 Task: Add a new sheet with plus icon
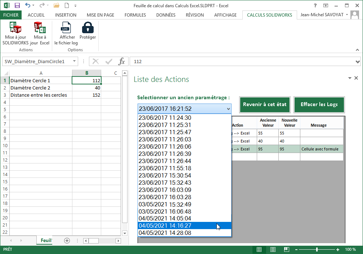[67, 241]
